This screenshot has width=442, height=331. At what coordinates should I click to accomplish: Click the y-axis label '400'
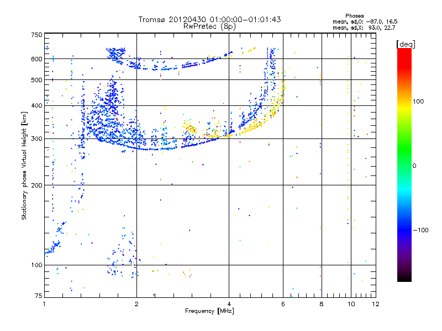(x=36, y=105)
